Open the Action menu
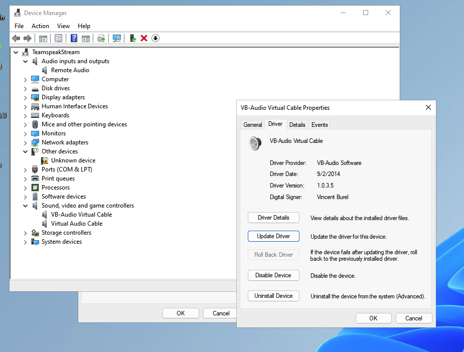 40,26
